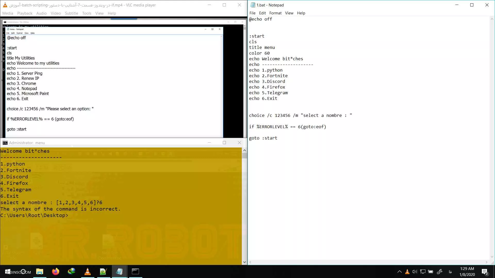Click Notepad horizontal scroll right arrow

point(486,262)
